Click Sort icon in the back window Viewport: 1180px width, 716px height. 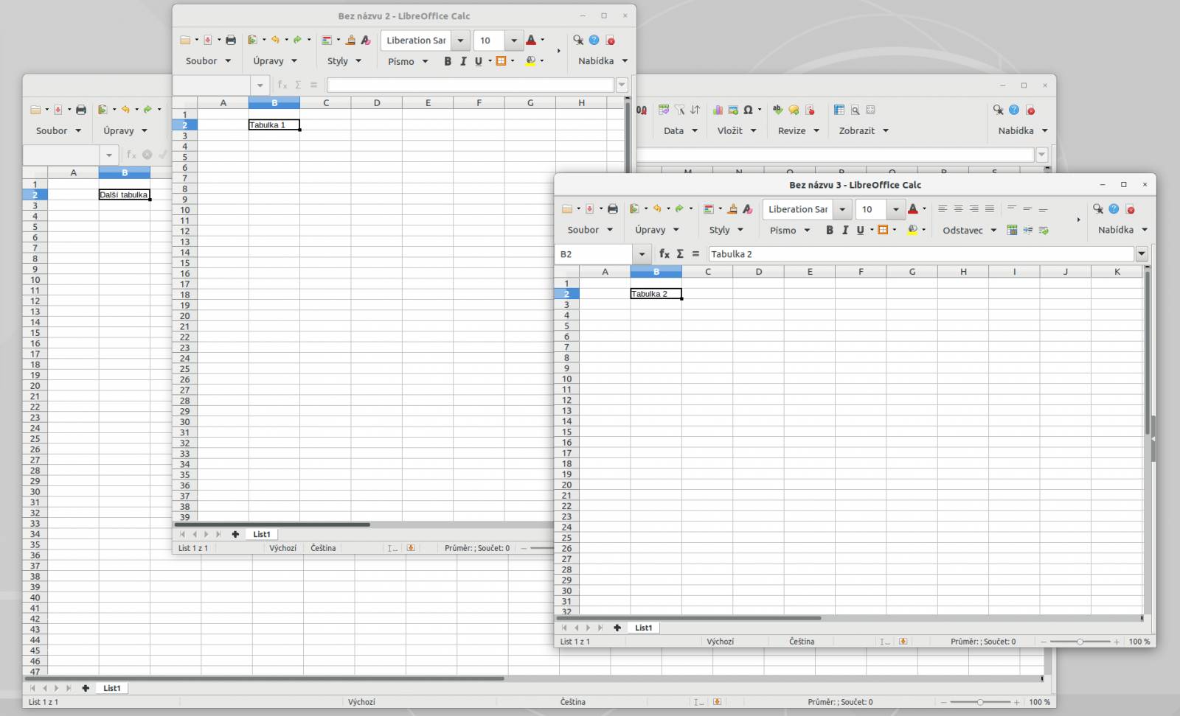tap(695, 110)
